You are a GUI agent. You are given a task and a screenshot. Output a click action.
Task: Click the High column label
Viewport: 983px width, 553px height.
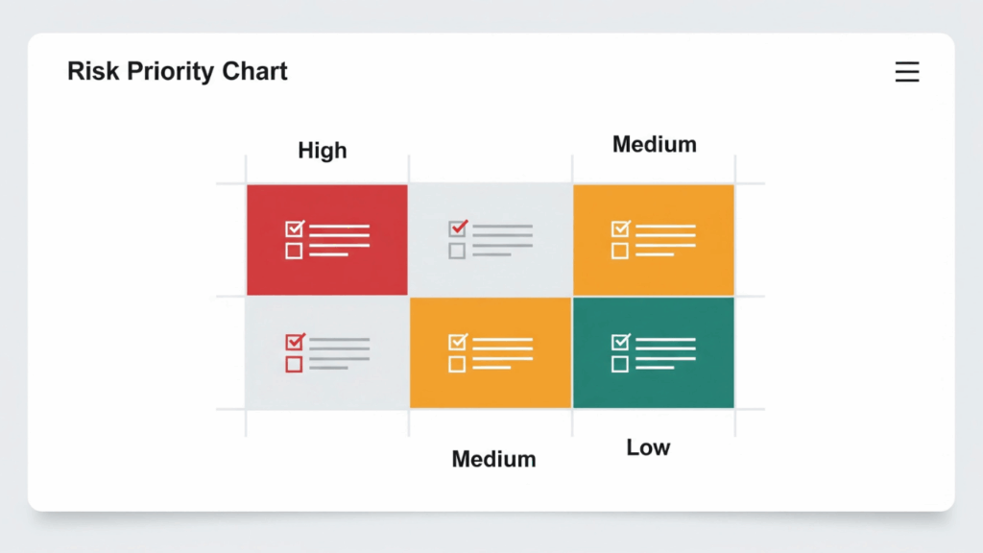tap(323, 151)
